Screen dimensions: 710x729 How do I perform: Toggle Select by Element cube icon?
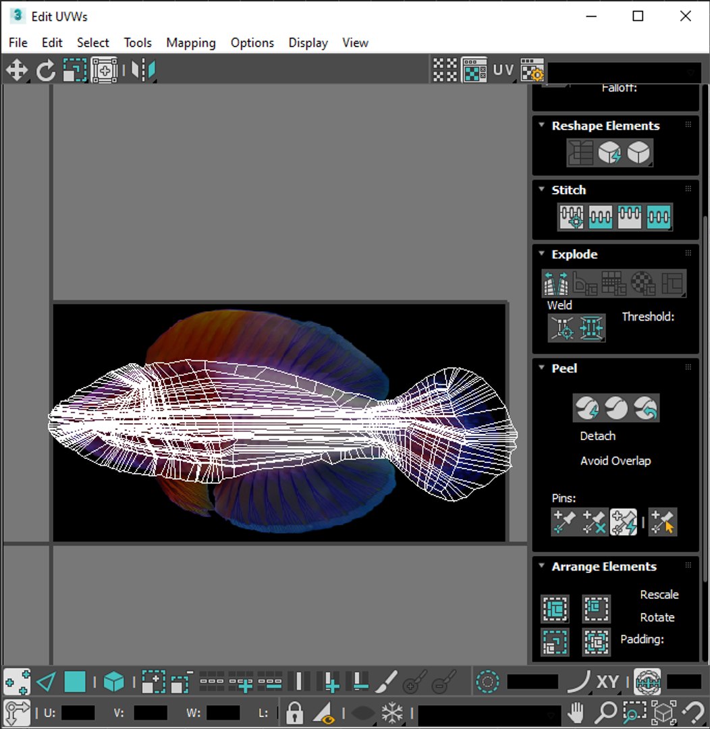(x=114, y=682)
